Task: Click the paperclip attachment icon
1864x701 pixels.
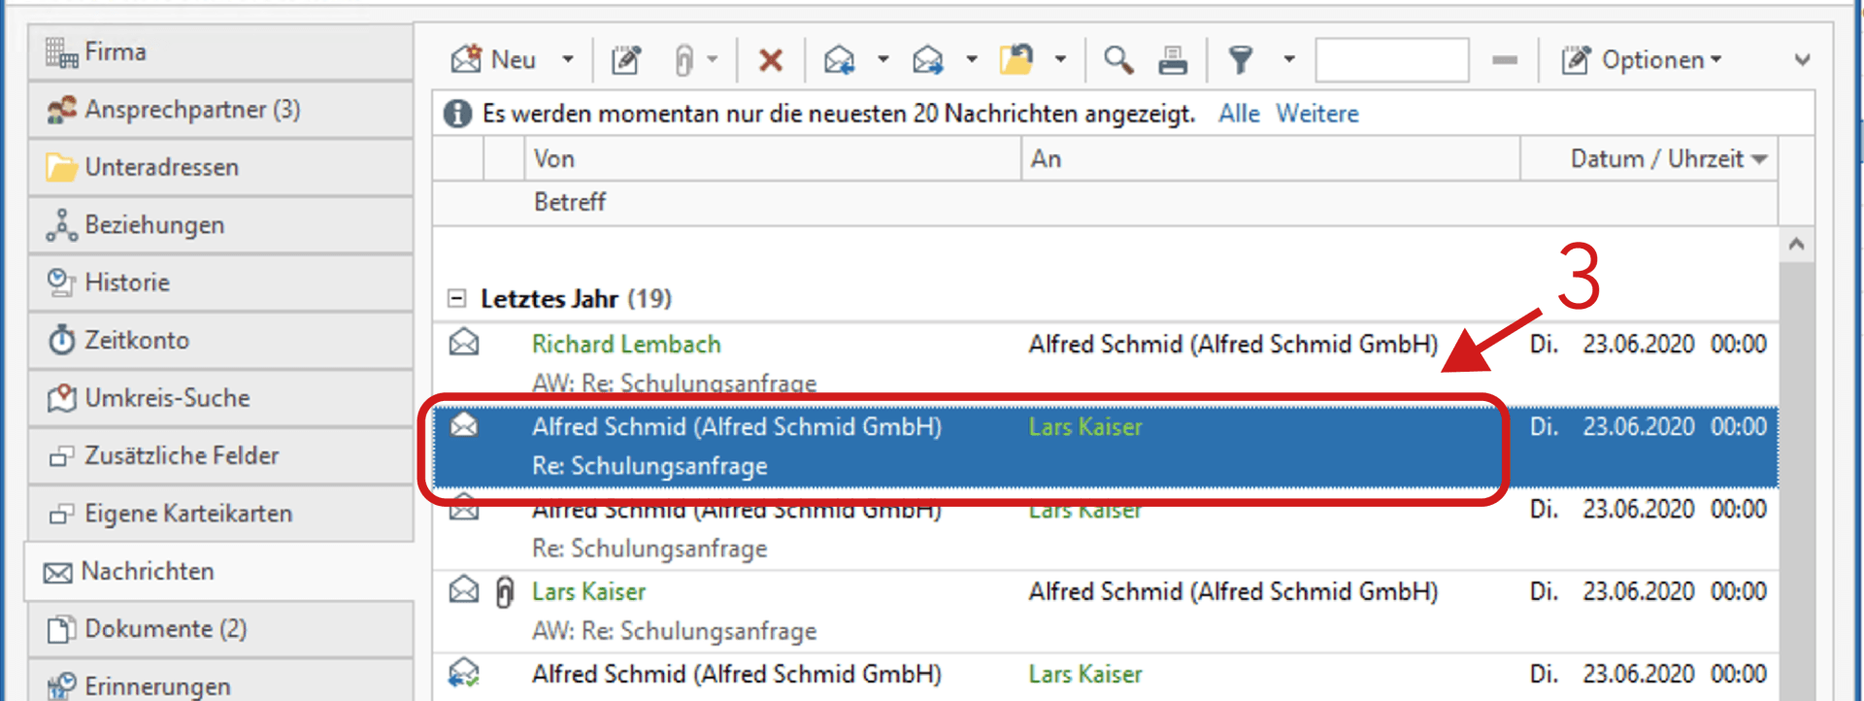Action: (686, 59)
